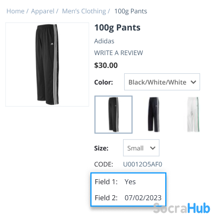Click product code U0012O5AF0
The image size is (214, 214).
(142, 164)
